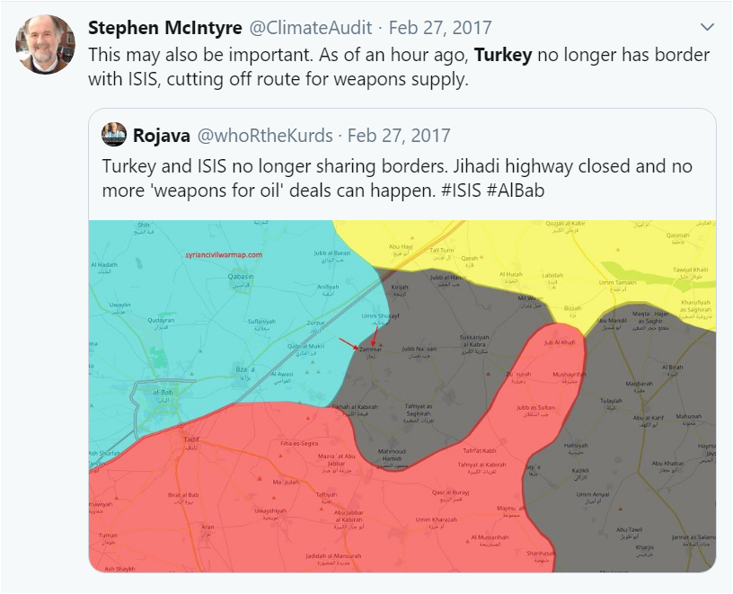The height and width of the screenshot is (594, 733).
Task: Click the Rojava small profile avatar
Action: pyautogui.click(x=113, y=135)
